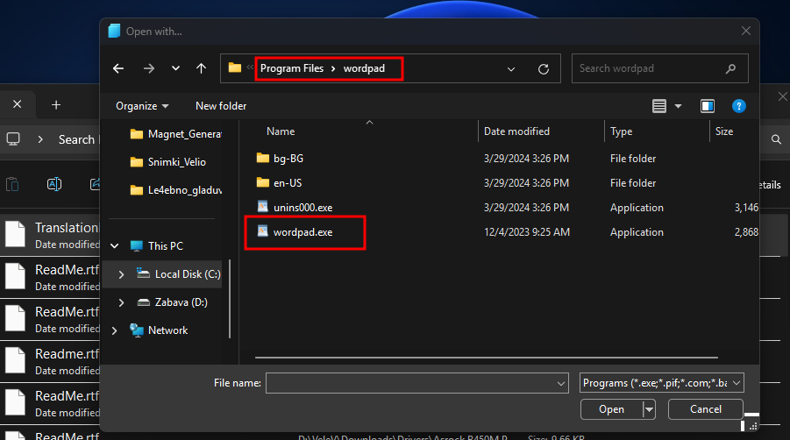
Task: Click the wordpad path segment
Action: pyautogui.click(x=364, y=68)
